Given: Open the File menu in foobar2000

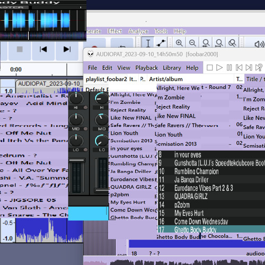Looking at the screenshot, I should coord(92,68).
